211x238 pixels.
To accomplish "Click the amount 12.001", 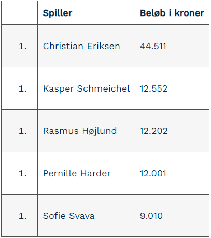I will coord(153,173).
